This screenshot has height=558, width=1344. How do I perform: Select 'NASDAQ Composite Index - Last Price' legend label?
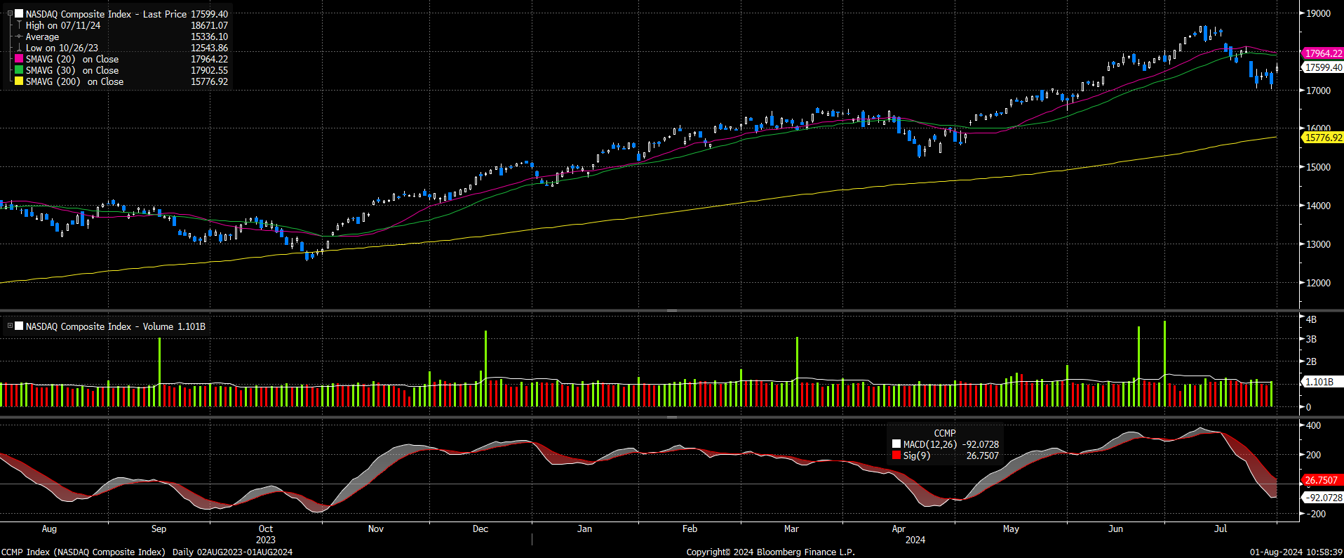tap(107, 14)
